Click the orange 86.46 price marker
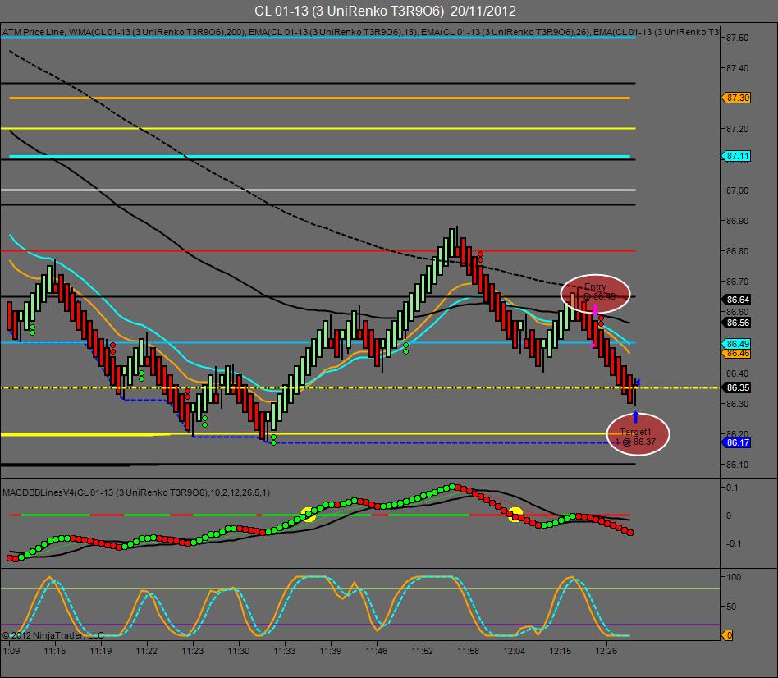Image resolution: width=778 pixels, height=678 pixels. [736, 354]
